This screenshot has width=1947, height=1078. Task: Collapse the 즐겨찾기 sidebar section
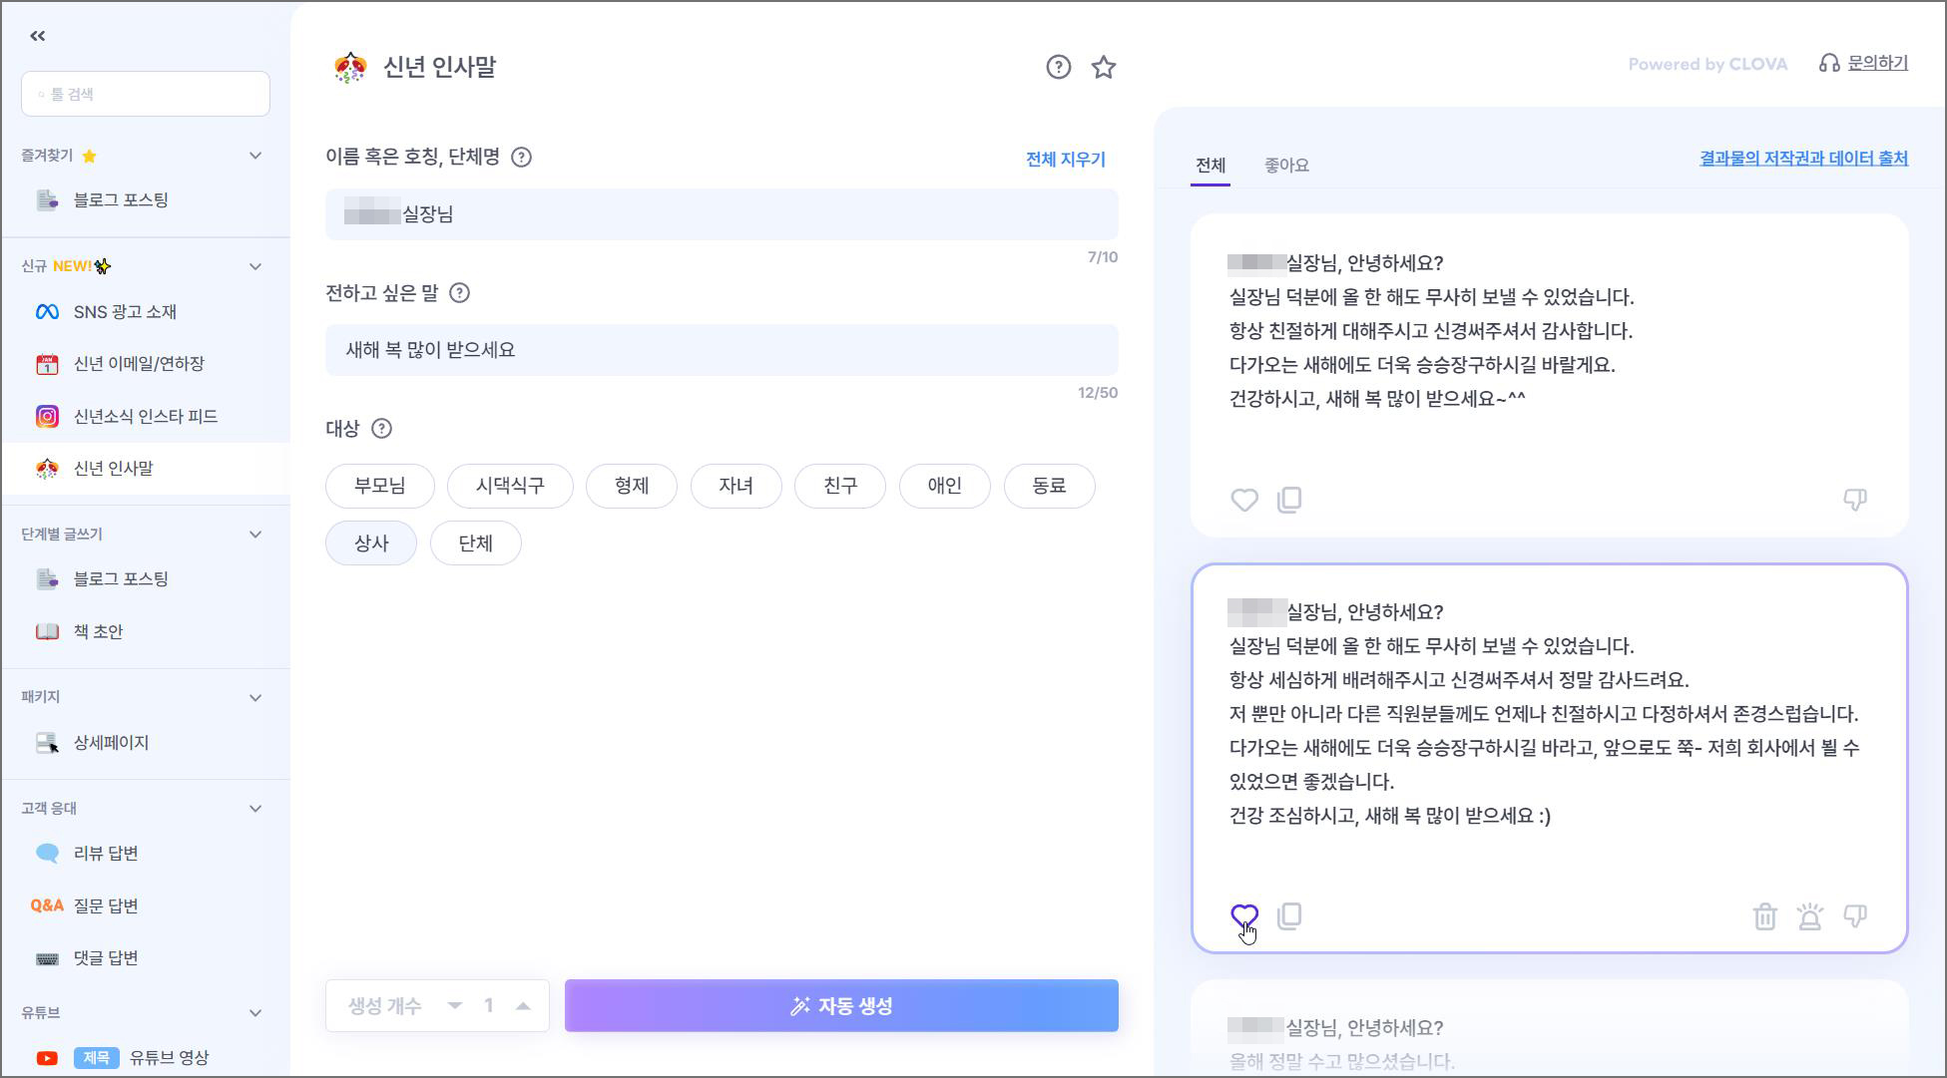click(255, 156)
